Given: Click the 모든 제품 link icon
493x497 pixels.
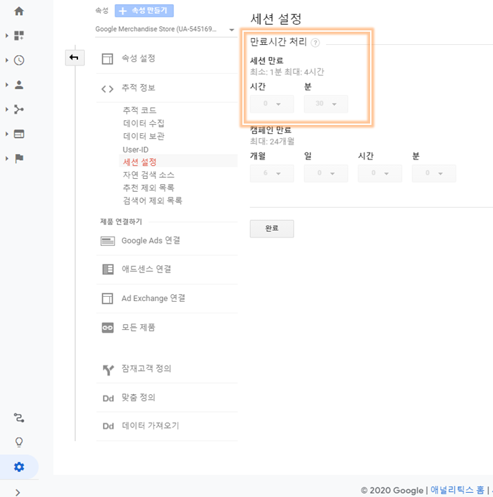Looking at the screenshot, I should coord(108,328).
